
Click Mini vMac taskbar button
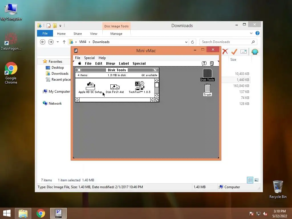(58, 213)
